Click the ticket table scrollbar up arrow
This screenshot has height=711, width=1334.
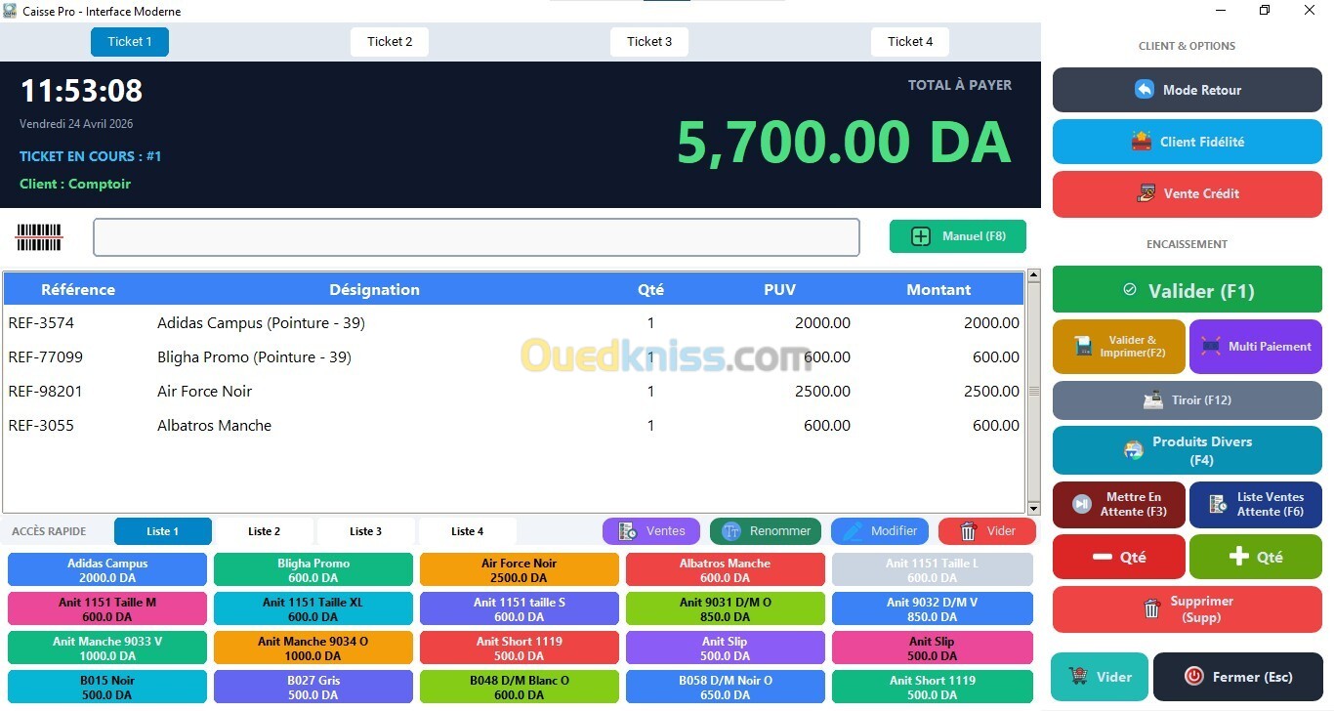pyautogui.click(x=1034, y=276)
